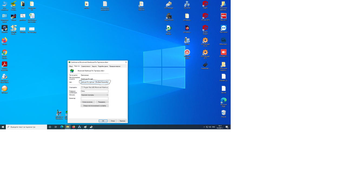Open the Защита tab

94,66
